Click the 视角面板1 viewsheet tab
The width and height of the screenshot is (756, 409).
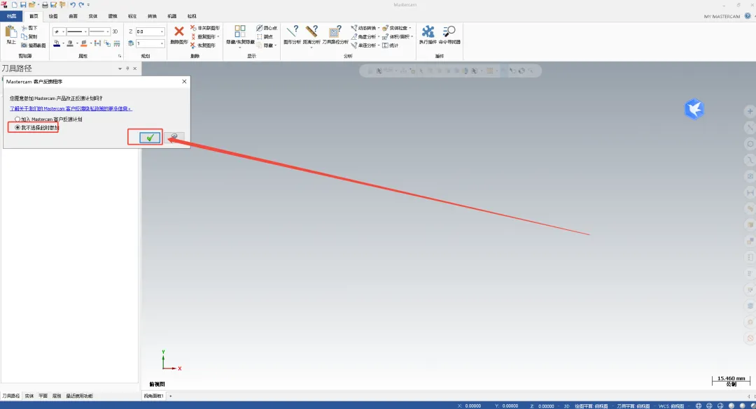153,396
